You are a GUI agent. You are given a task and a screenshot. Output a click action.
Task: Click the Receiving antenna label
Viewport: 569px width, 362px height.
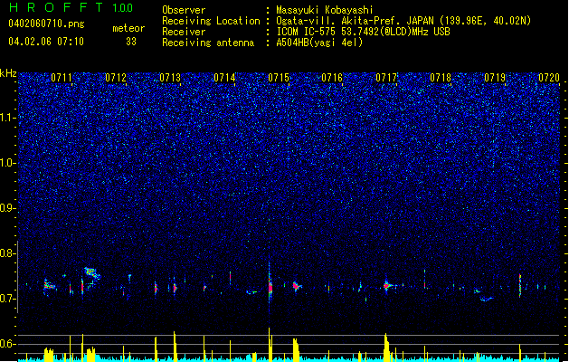(x=208, y=43)
